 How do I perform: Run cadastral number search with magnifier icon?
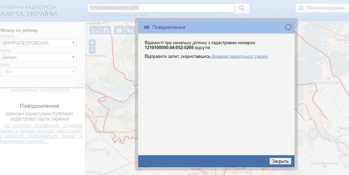point(242,8)
